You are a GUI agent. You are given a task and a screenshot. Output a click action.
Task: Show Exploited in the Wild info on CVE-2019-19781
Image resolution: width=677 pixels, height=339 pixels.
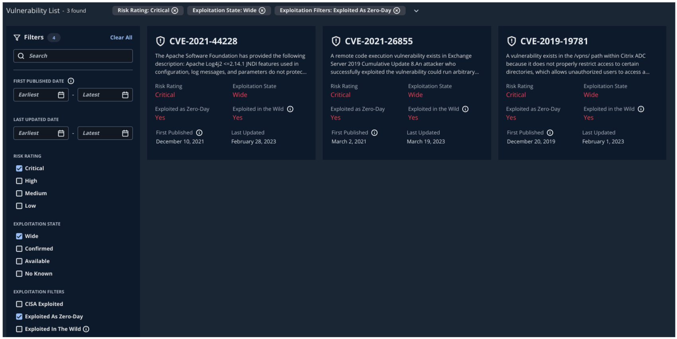641,109
